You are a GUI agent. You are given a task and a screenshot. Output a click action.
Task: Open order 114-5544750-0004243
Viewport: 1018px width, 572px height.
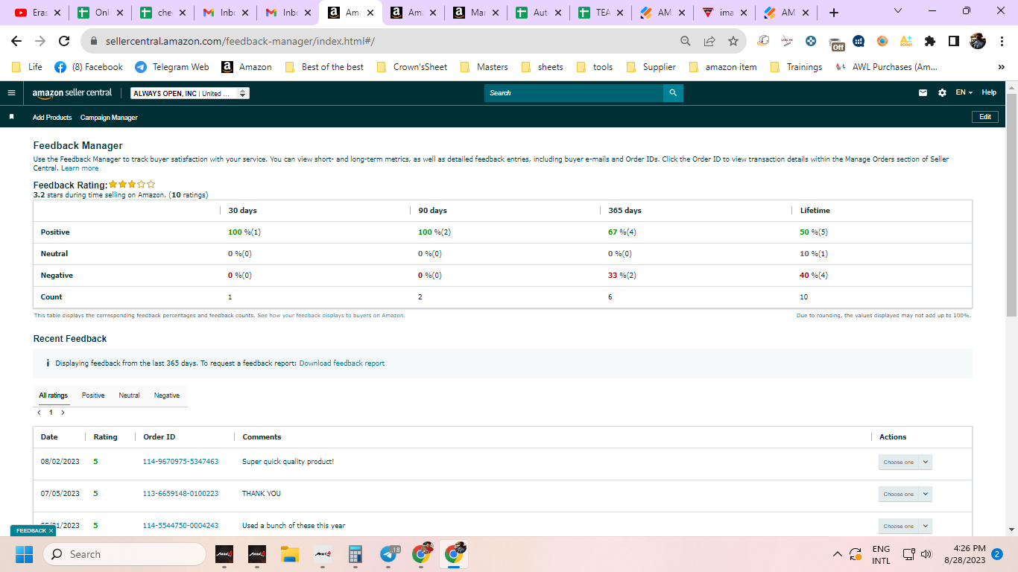click(x=181, y=526)
